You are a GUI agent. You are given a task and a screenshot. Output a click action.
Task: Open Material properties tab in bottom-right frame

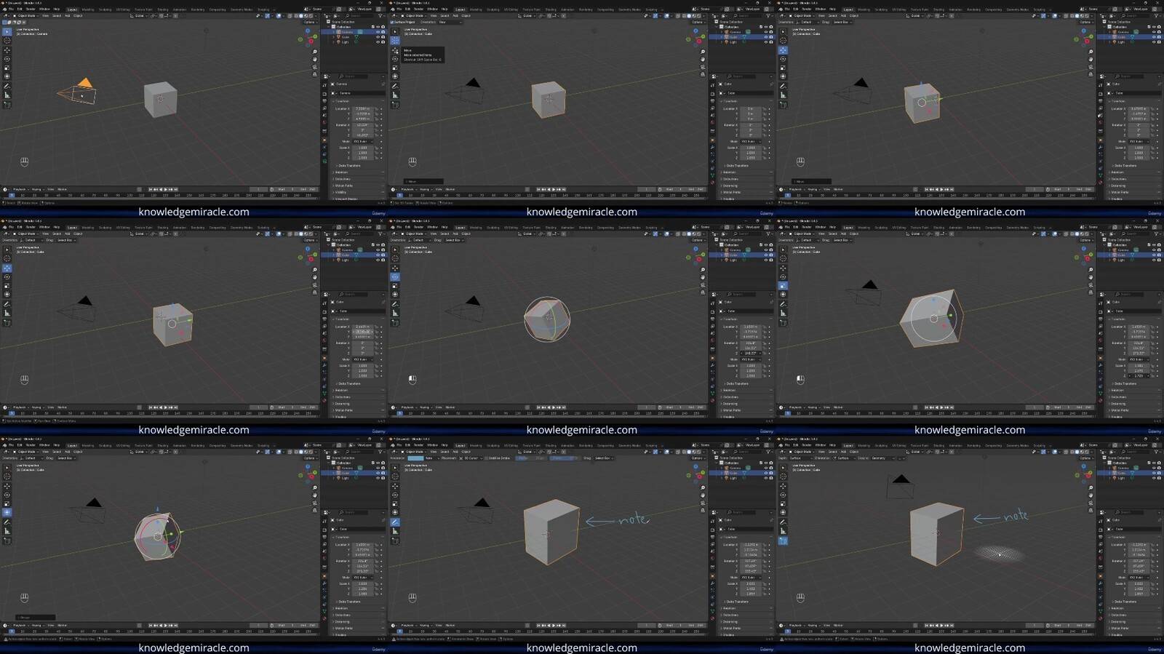pos(1100,618)
